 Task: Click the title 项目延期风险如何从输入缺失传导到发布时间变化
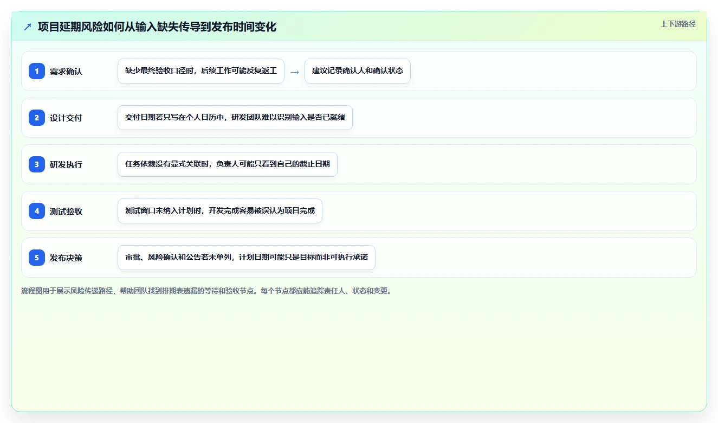157,27
